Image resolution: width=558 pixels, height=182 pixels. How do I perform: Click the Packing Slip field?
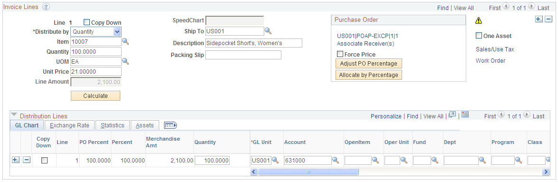[x=243, y=55]
